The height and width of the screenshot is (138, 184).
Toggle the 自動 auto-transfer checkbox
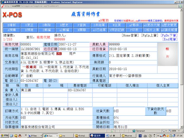click(22, 76)
